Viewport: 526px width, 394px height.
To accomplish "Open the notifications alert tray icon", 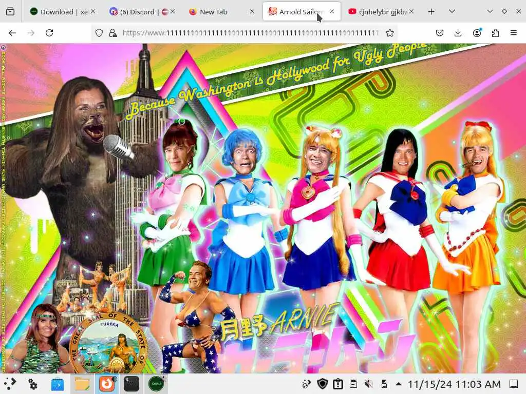I will pos(338,384).
